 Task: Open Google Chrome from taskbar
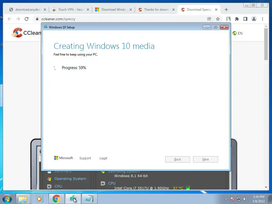coord(56,199)
